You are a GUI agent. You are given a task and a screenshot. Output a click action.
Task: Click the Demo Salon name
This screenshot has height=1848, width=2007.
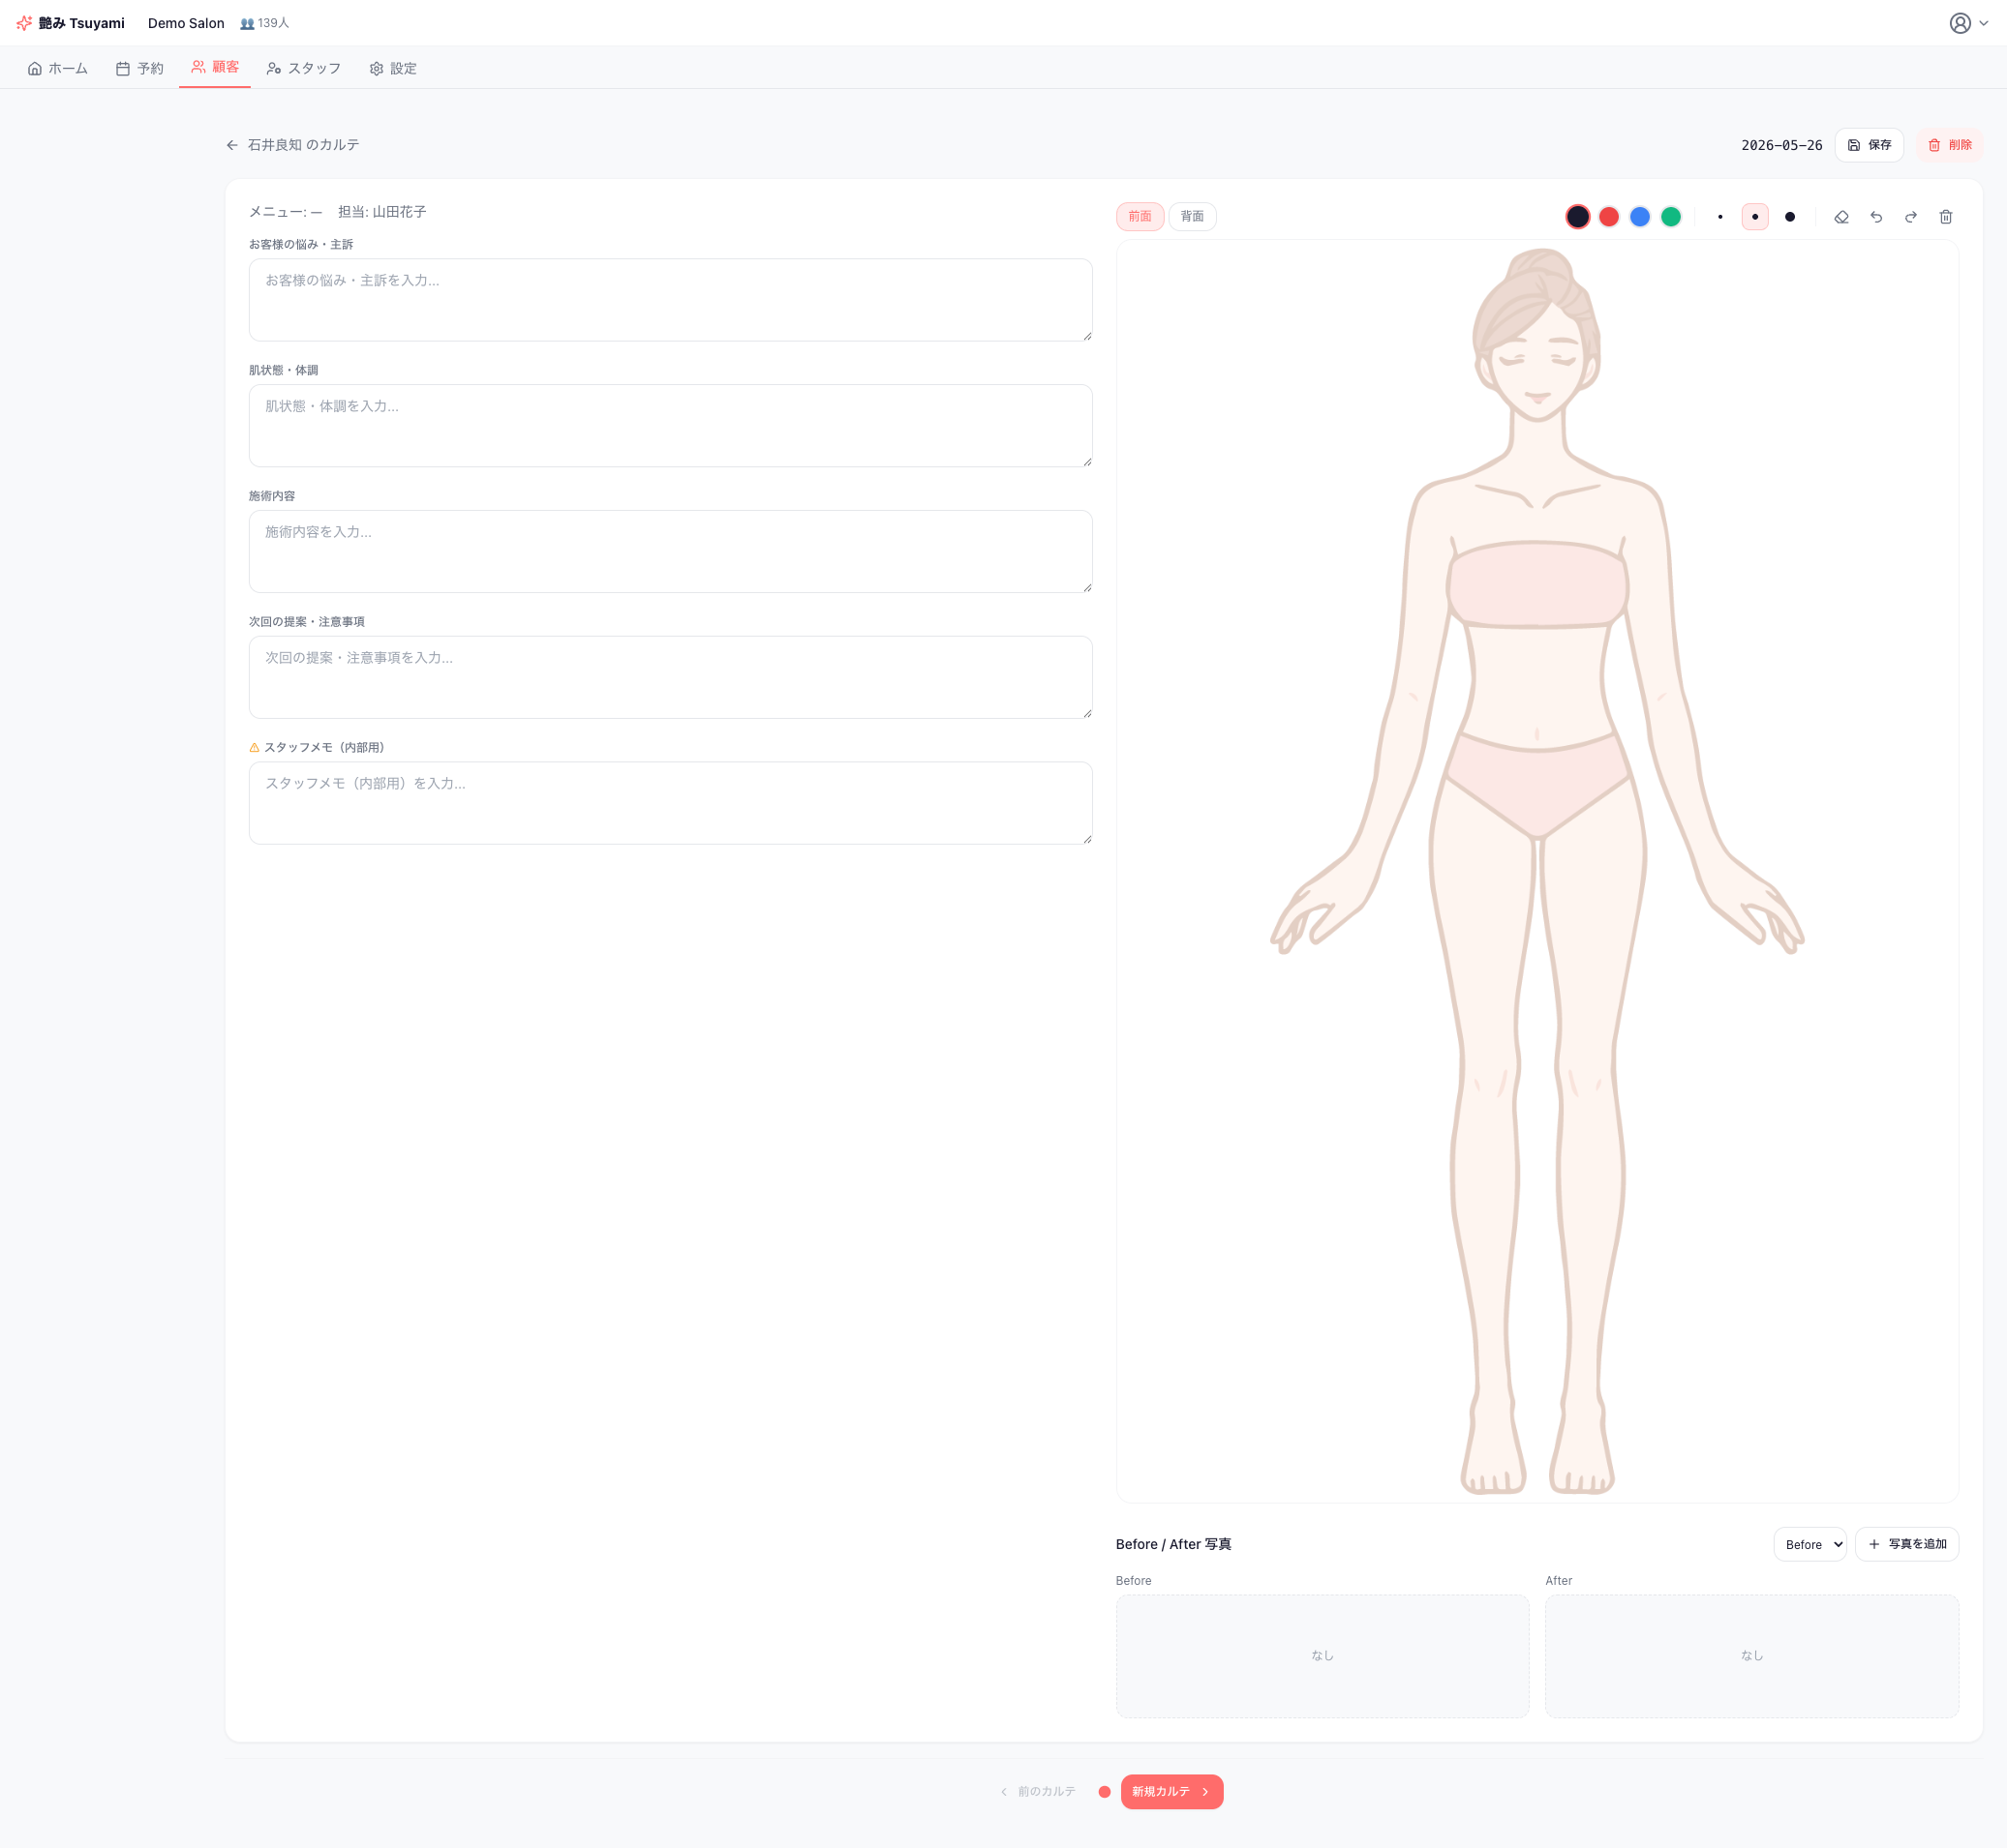pos(186,23)
